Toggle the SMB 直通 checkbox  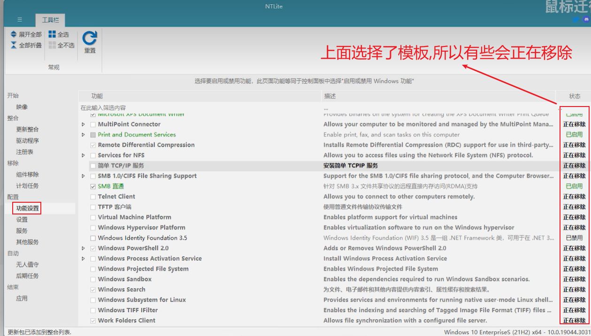pos(93,186)
